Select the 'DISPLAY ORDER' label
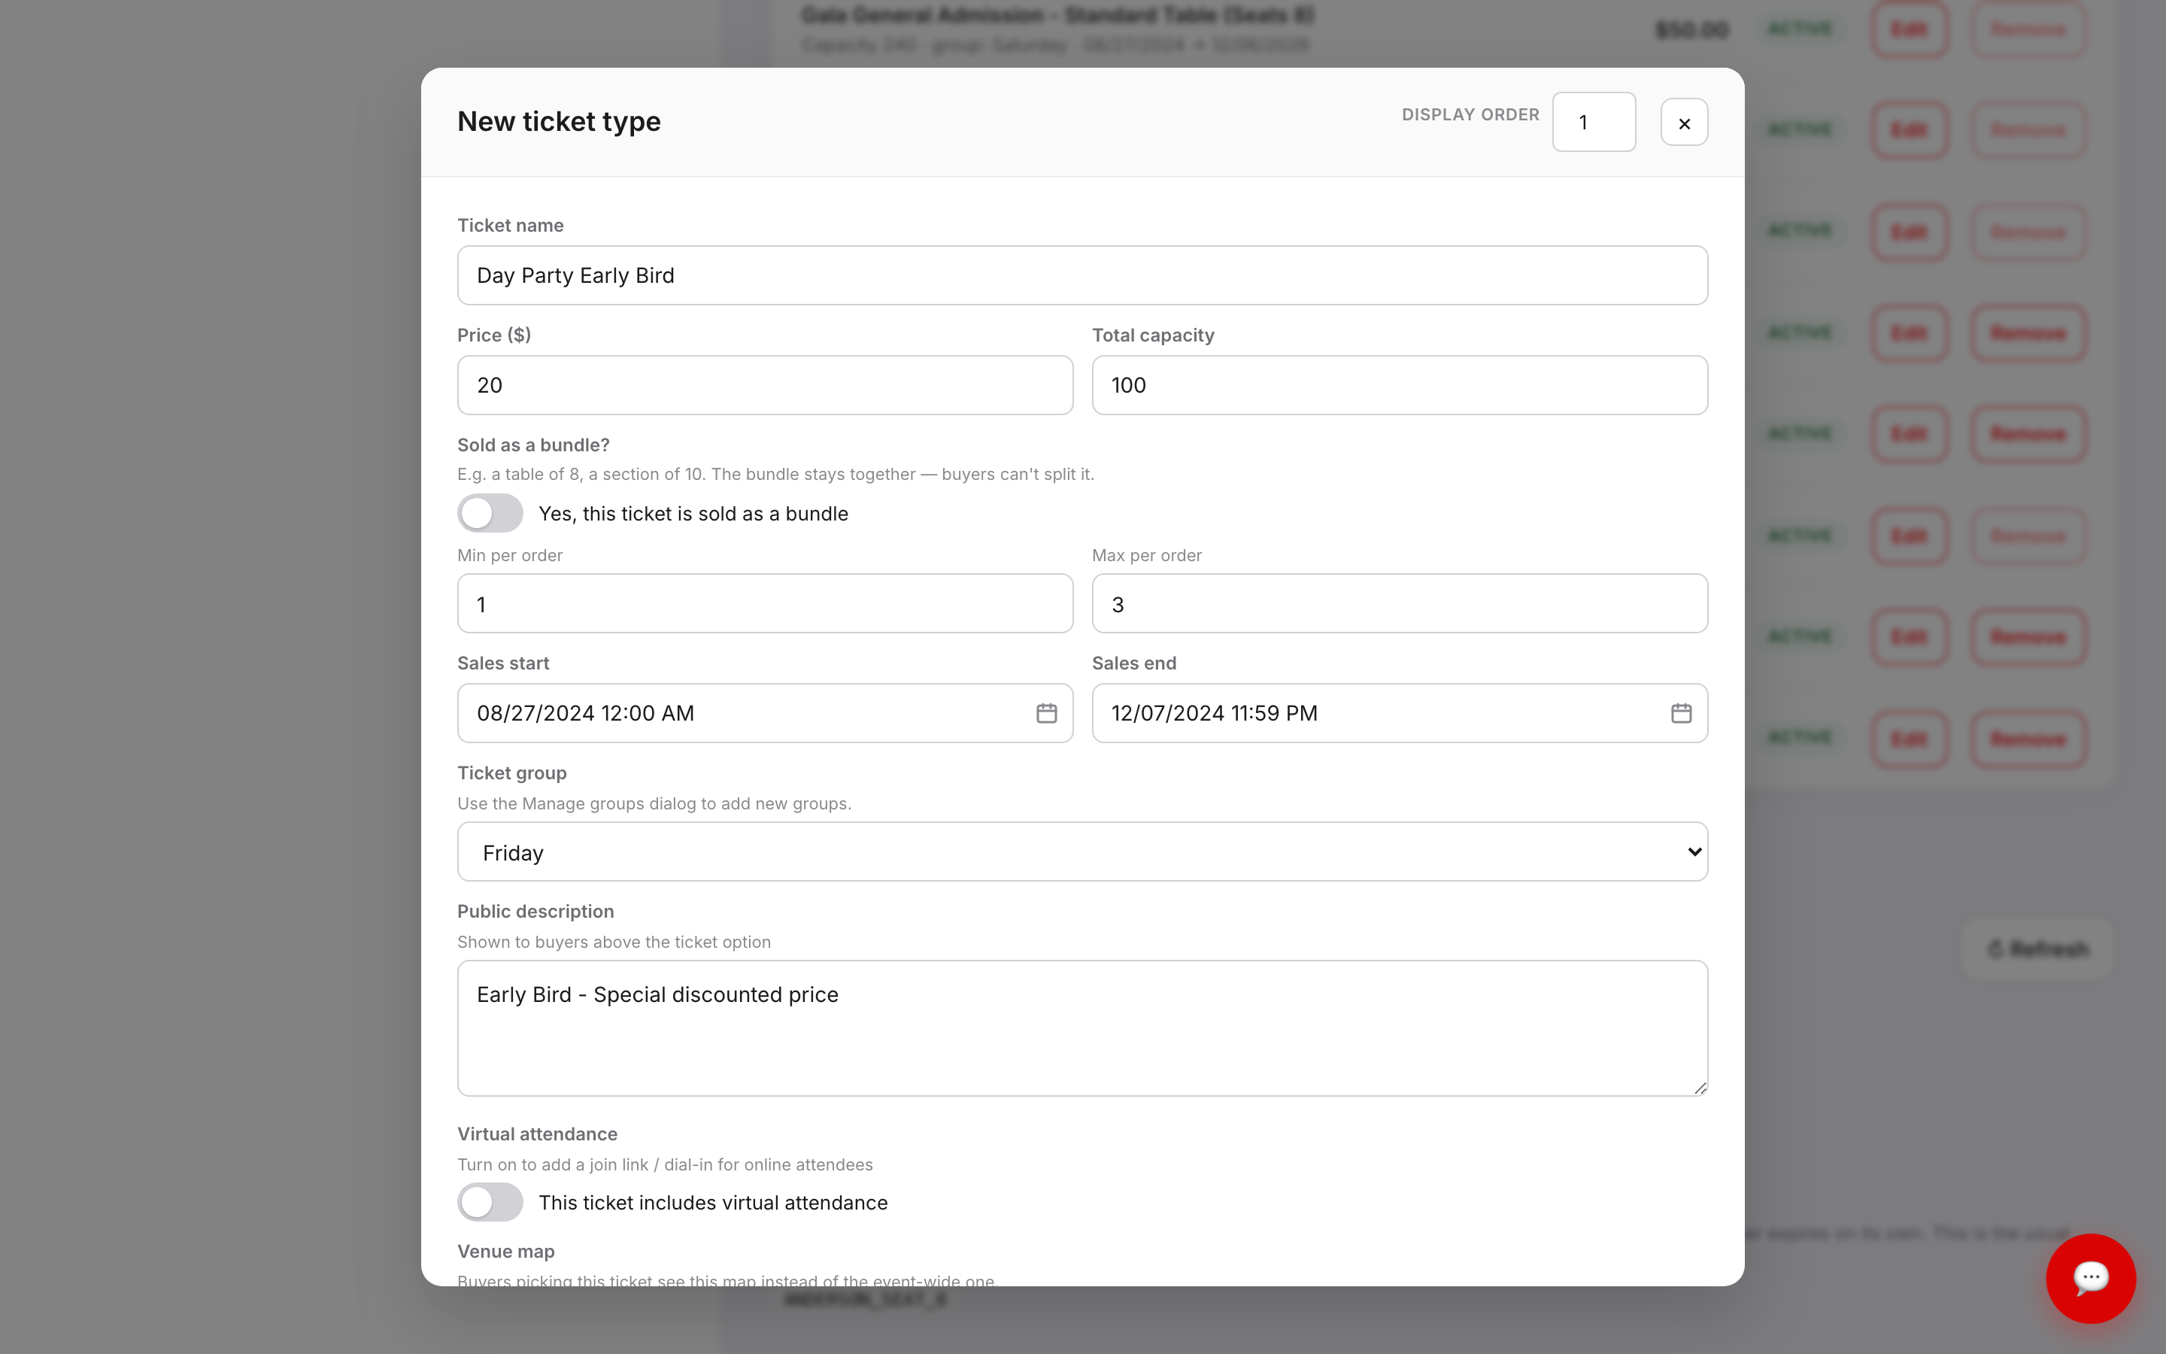2166x1354 pixels. tap(1470, 114)
